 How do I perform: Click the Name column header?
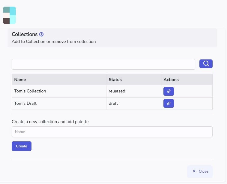(x=59, y=80)
